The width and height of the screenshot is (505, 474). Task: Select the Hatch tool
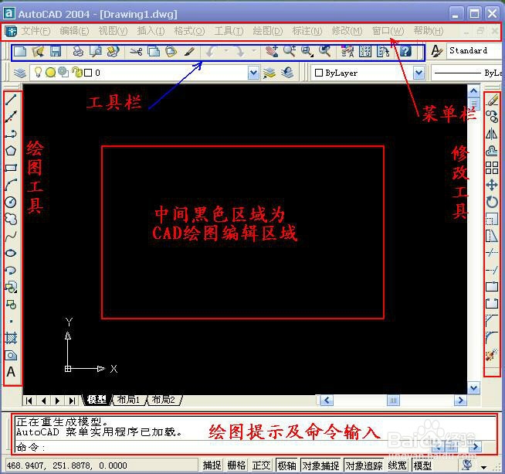click(x=11, y=338)
